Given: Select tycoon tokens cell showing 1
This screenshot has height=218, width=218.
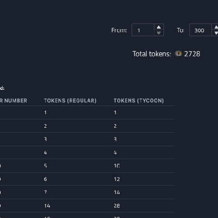Looking at the screenshot, I should 115,112.
